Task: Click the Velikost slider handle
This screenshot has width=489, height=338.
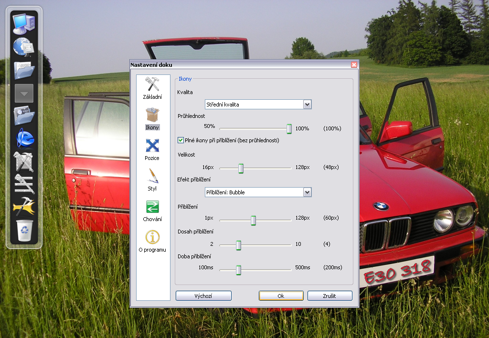Action: click(x=241, y=169)
